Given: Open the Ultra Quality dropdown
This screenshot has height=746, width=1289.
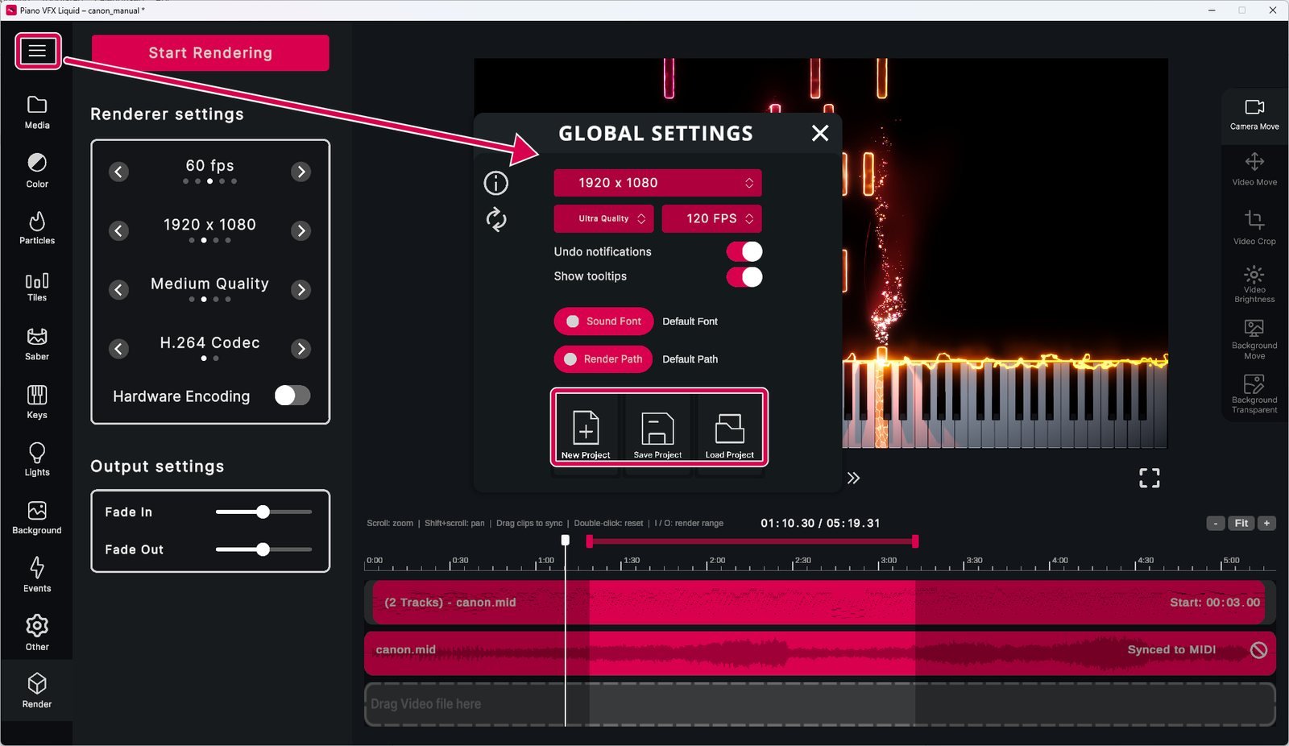Looking at the screenshot, I should click(604, 218).
